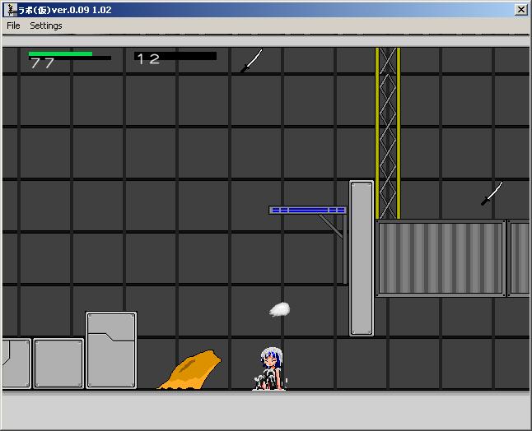
Task: Click the tallest metal crate on left
Action: [111, 350]
